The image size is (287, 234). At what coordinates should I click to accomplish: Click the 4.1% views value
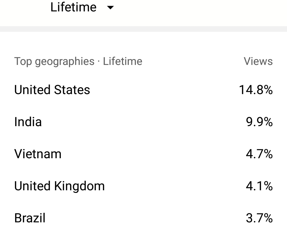[x=259, y=186]
